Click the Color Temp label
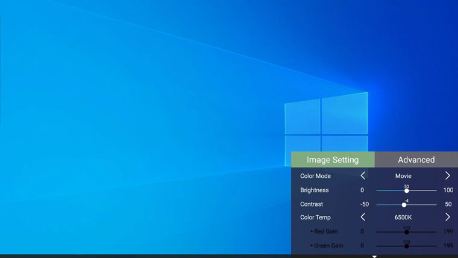Viewport: 458px width, 258px height. pyautogui.click(x=315, y=218)
